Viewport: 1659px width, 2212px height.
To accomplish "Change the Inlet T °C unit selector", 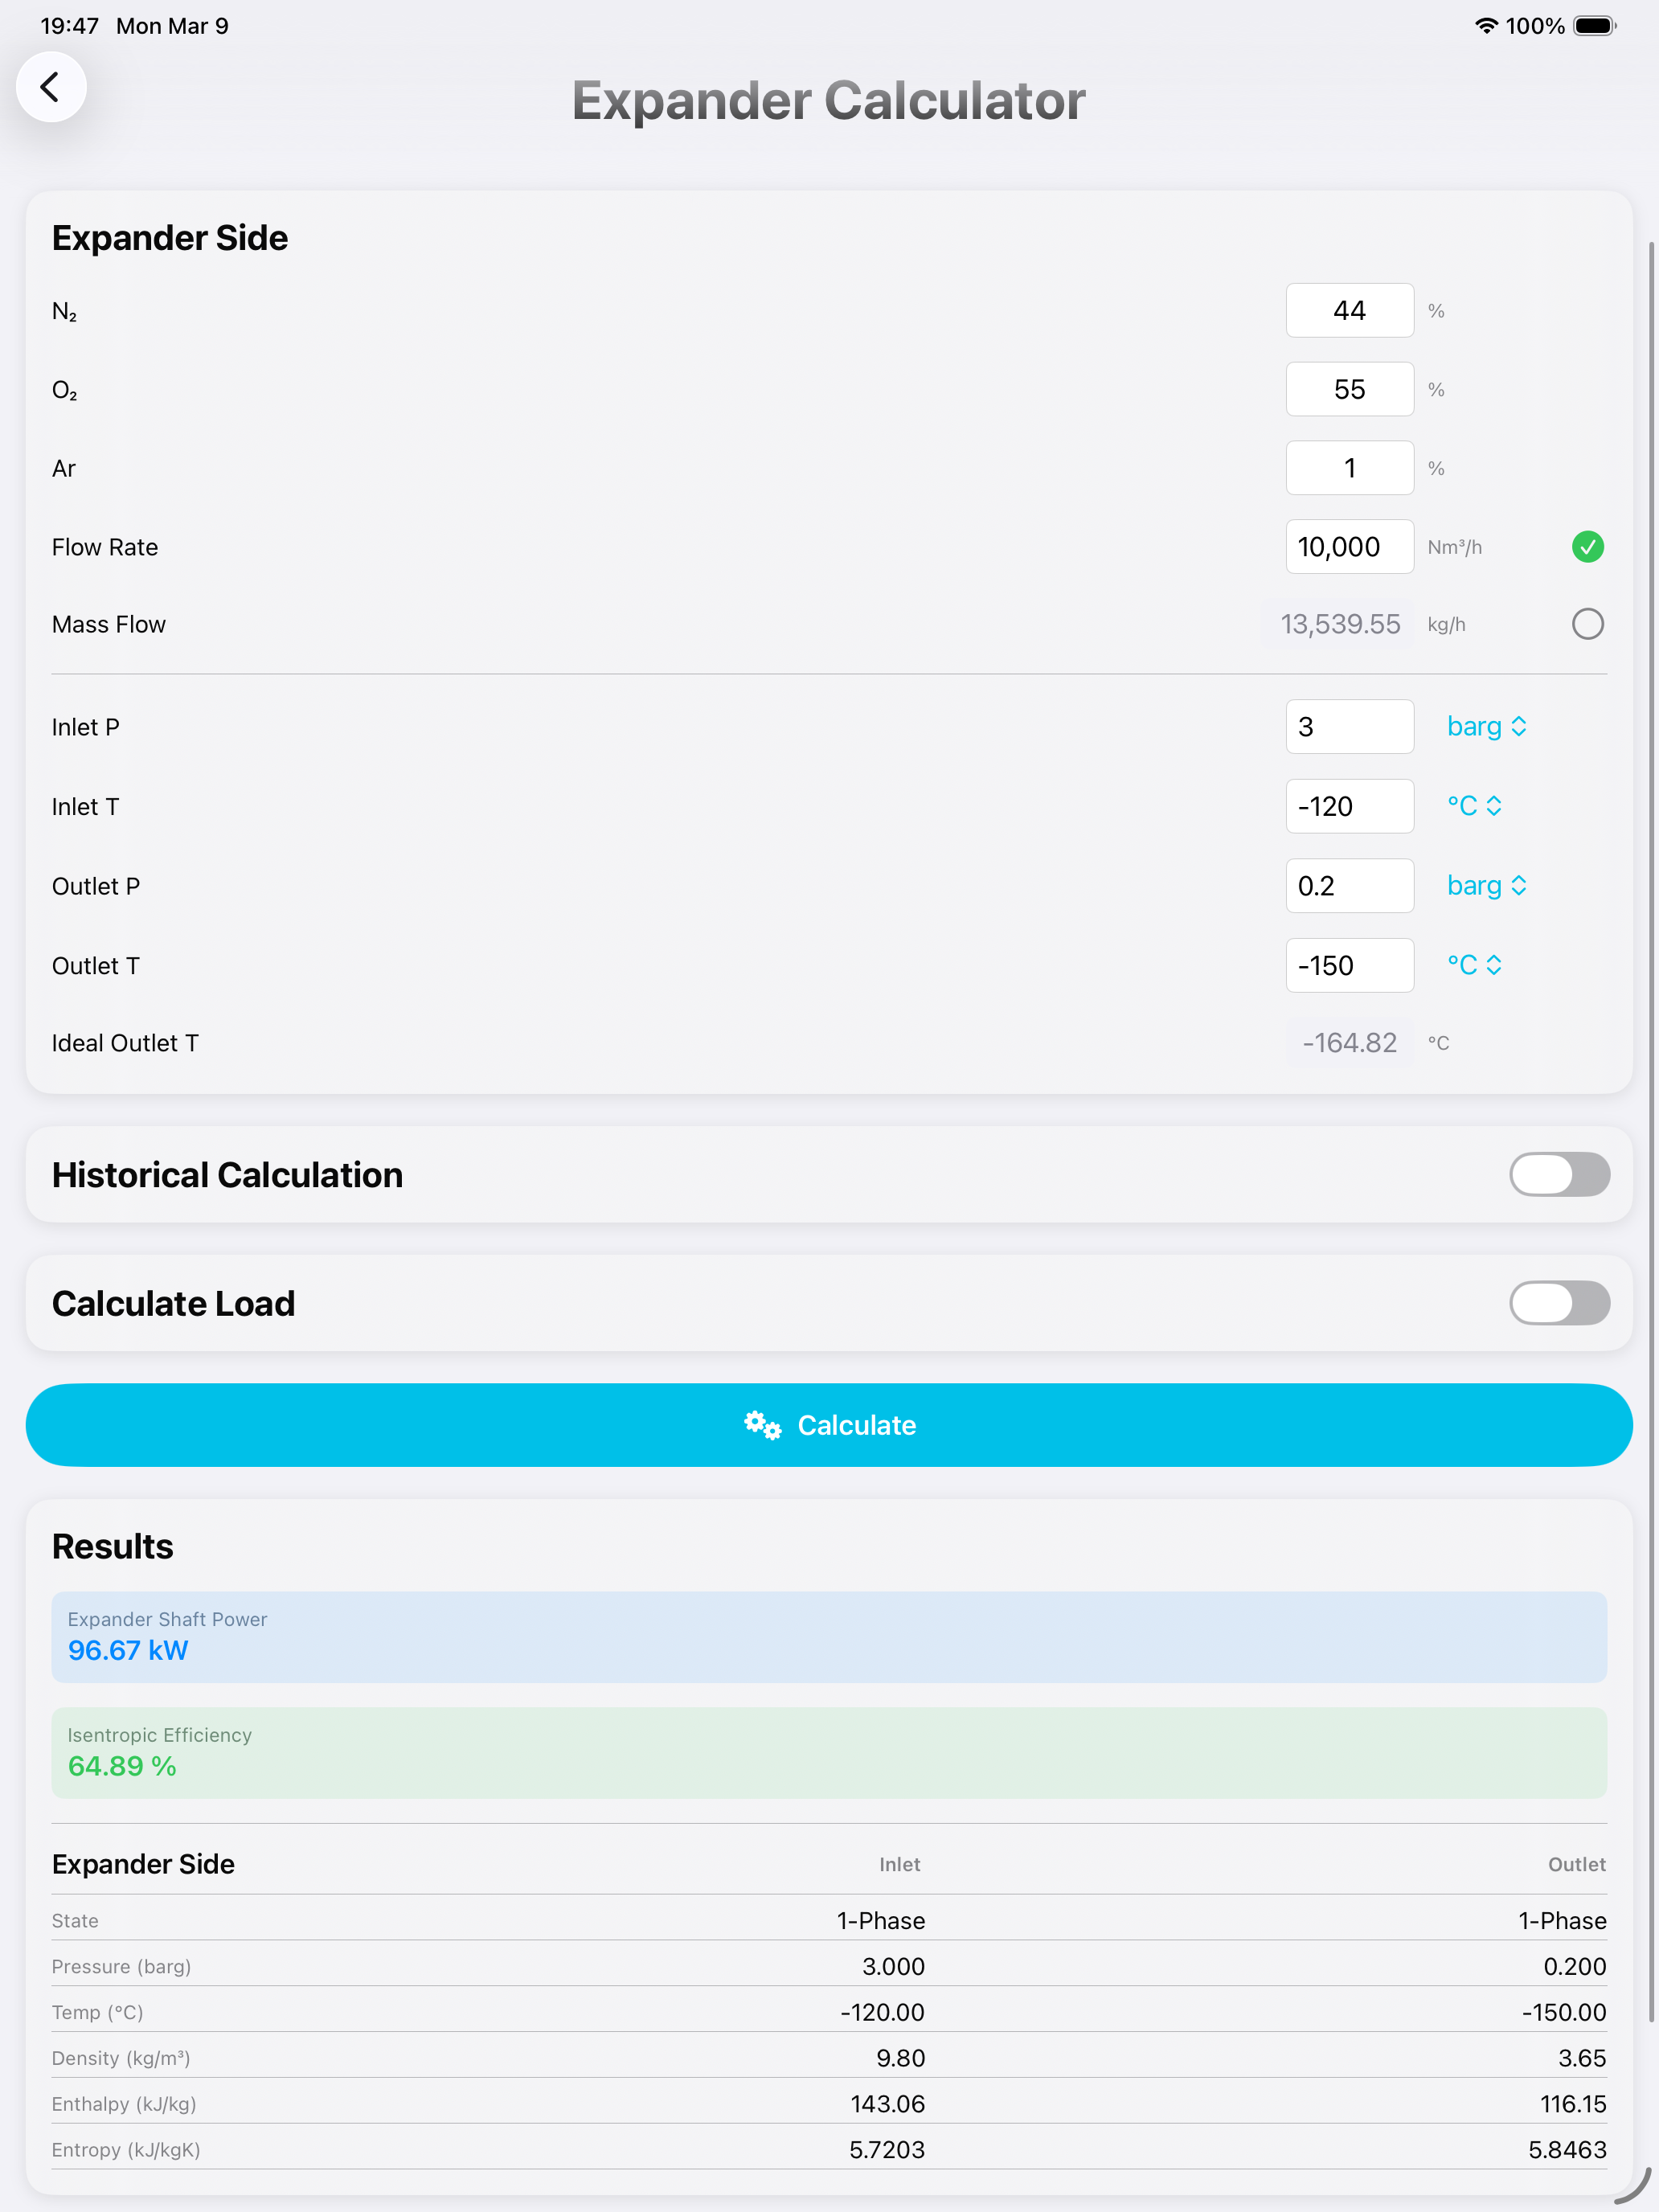I will click(1474, 806).
